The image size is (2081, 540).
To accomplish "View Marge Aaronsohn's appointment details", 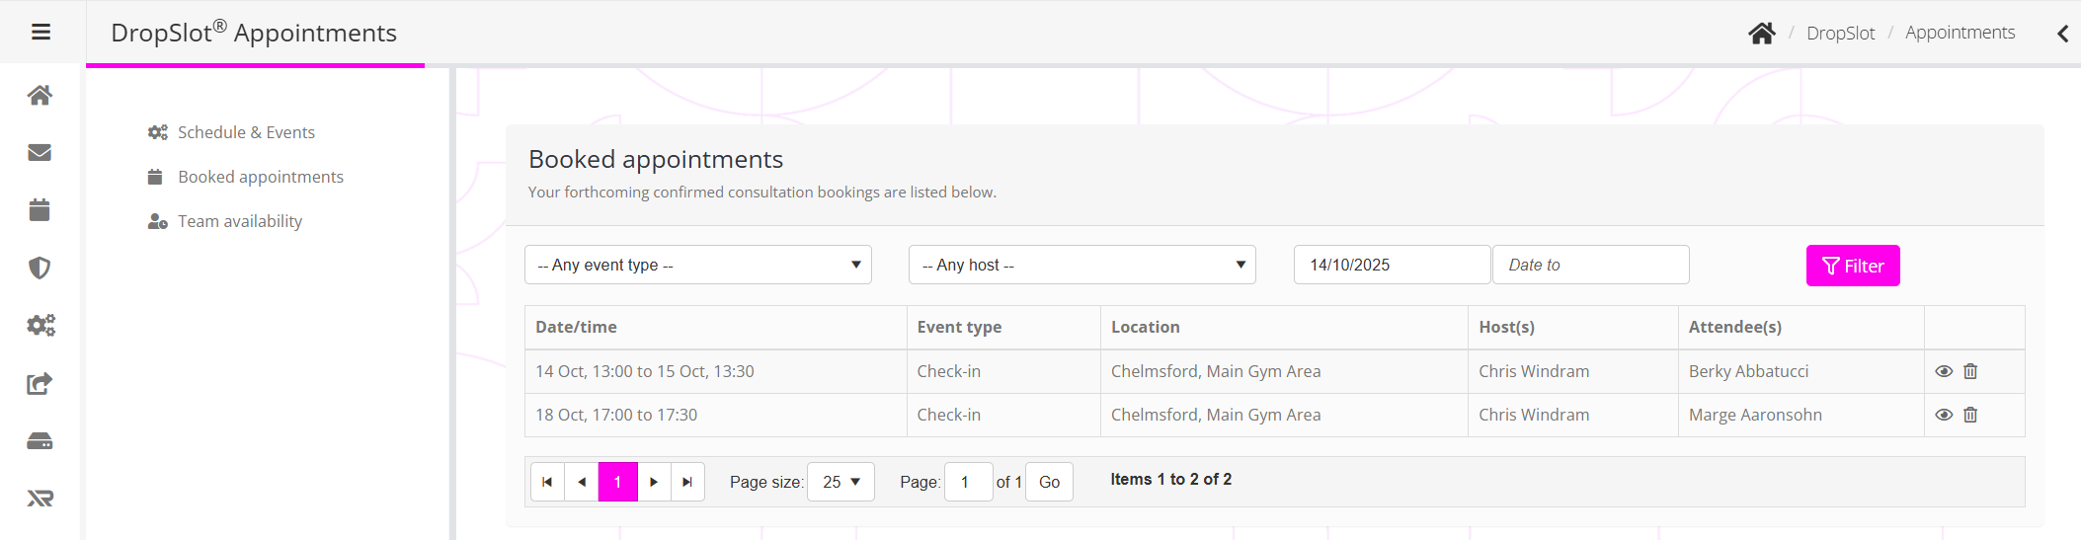I will click(1944, 415).
